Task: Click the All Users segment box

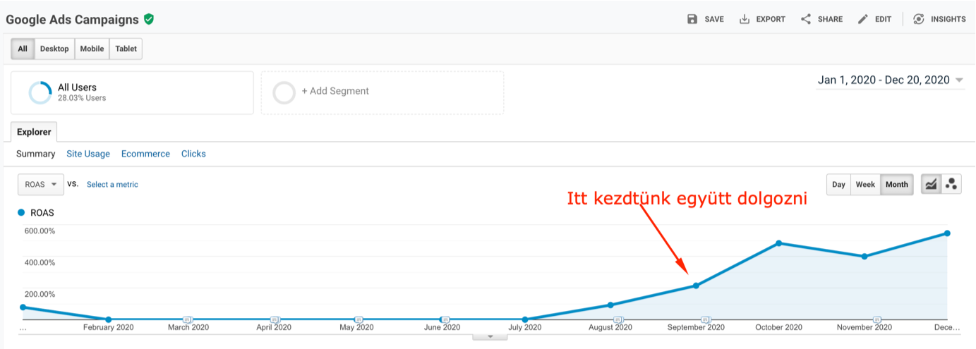Action: coord(132,92)
